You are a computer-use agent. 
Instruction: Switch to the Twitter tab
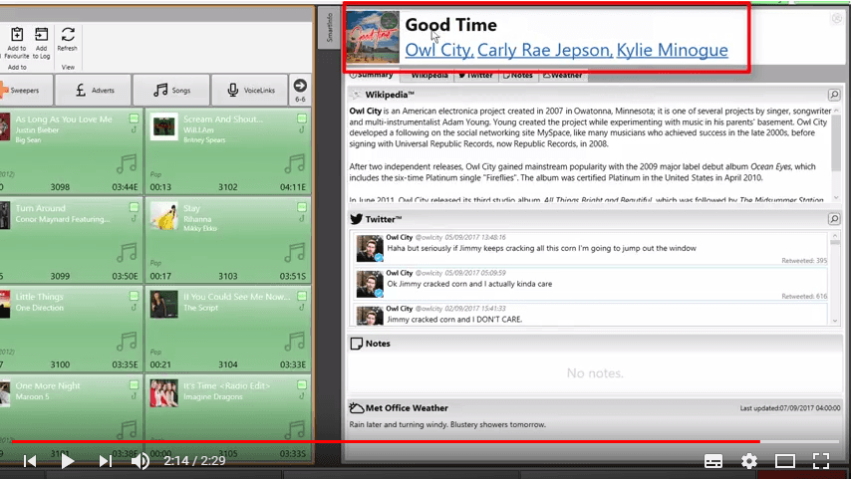[476, 76]
